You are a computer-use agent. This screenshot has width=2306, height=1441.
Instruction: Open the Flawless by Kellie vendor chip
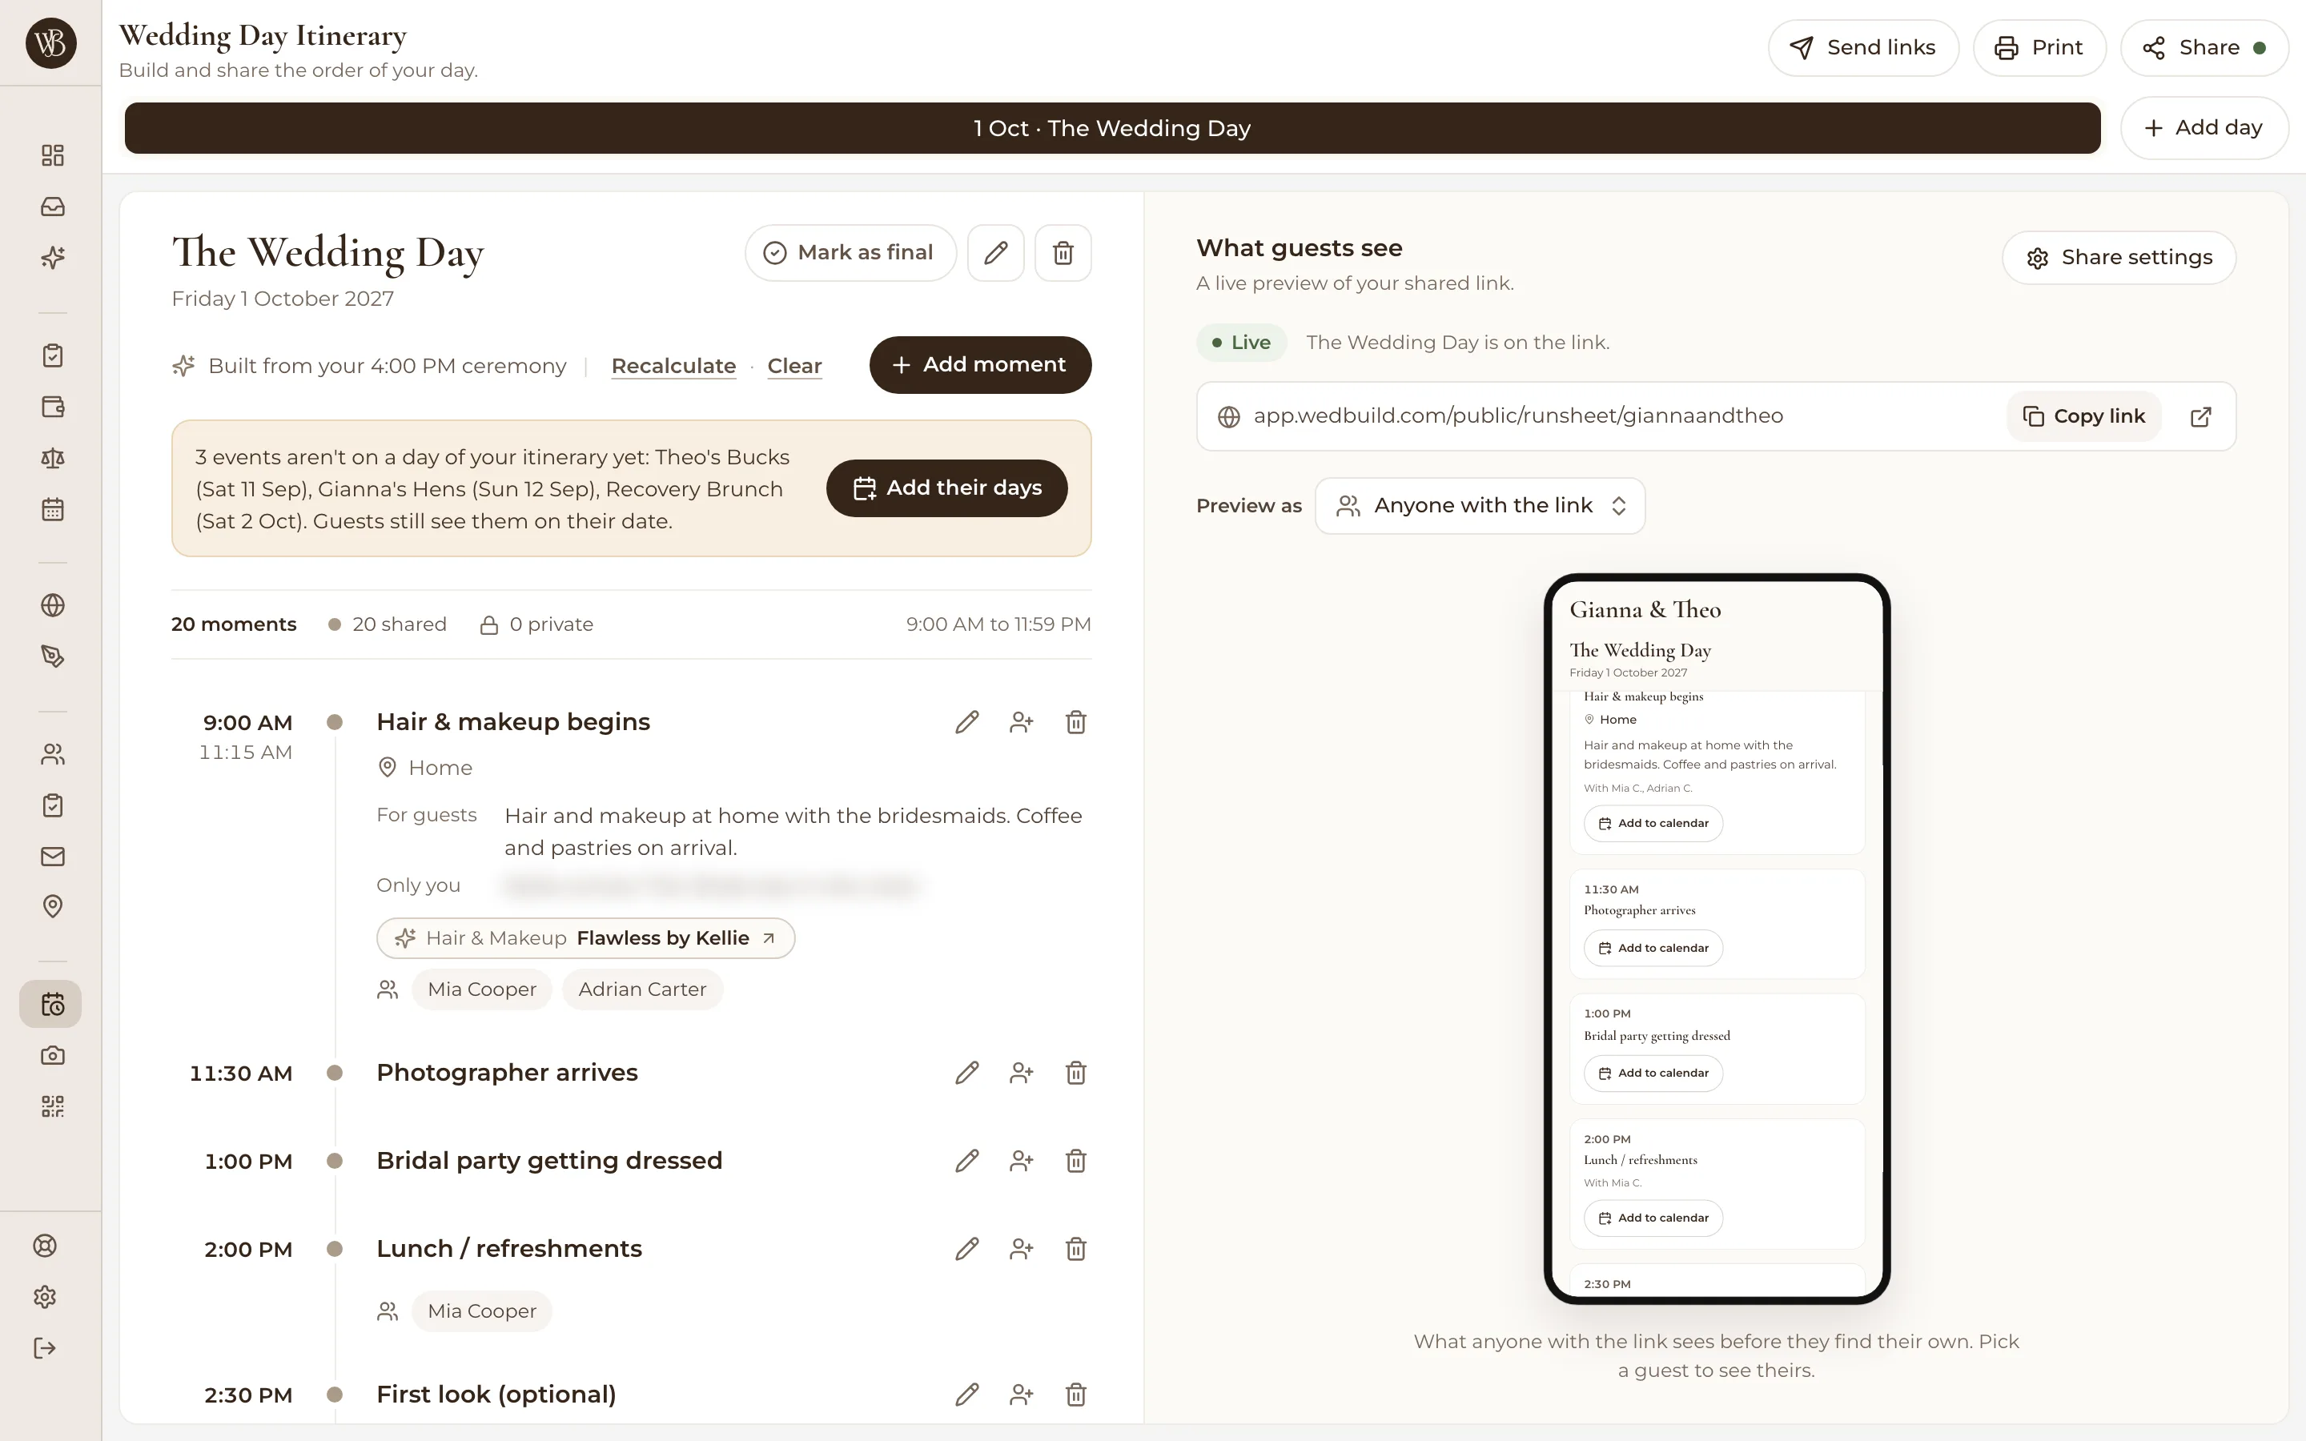pos(585,939)
